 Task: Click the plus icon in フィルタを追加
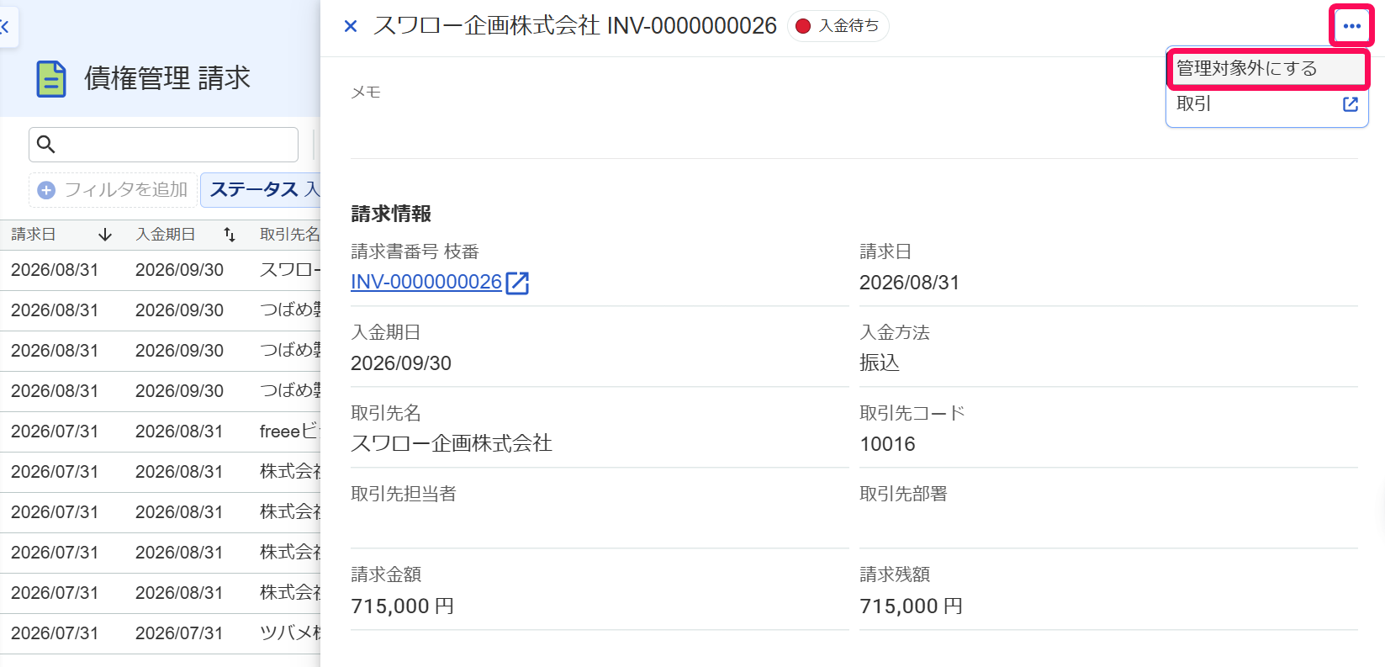click(x=47, y=190)
